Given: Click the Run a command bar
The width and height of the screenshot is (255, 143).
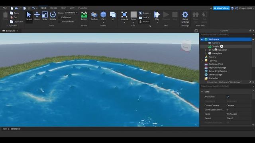Looking at the screenshot, I should 126,129.
